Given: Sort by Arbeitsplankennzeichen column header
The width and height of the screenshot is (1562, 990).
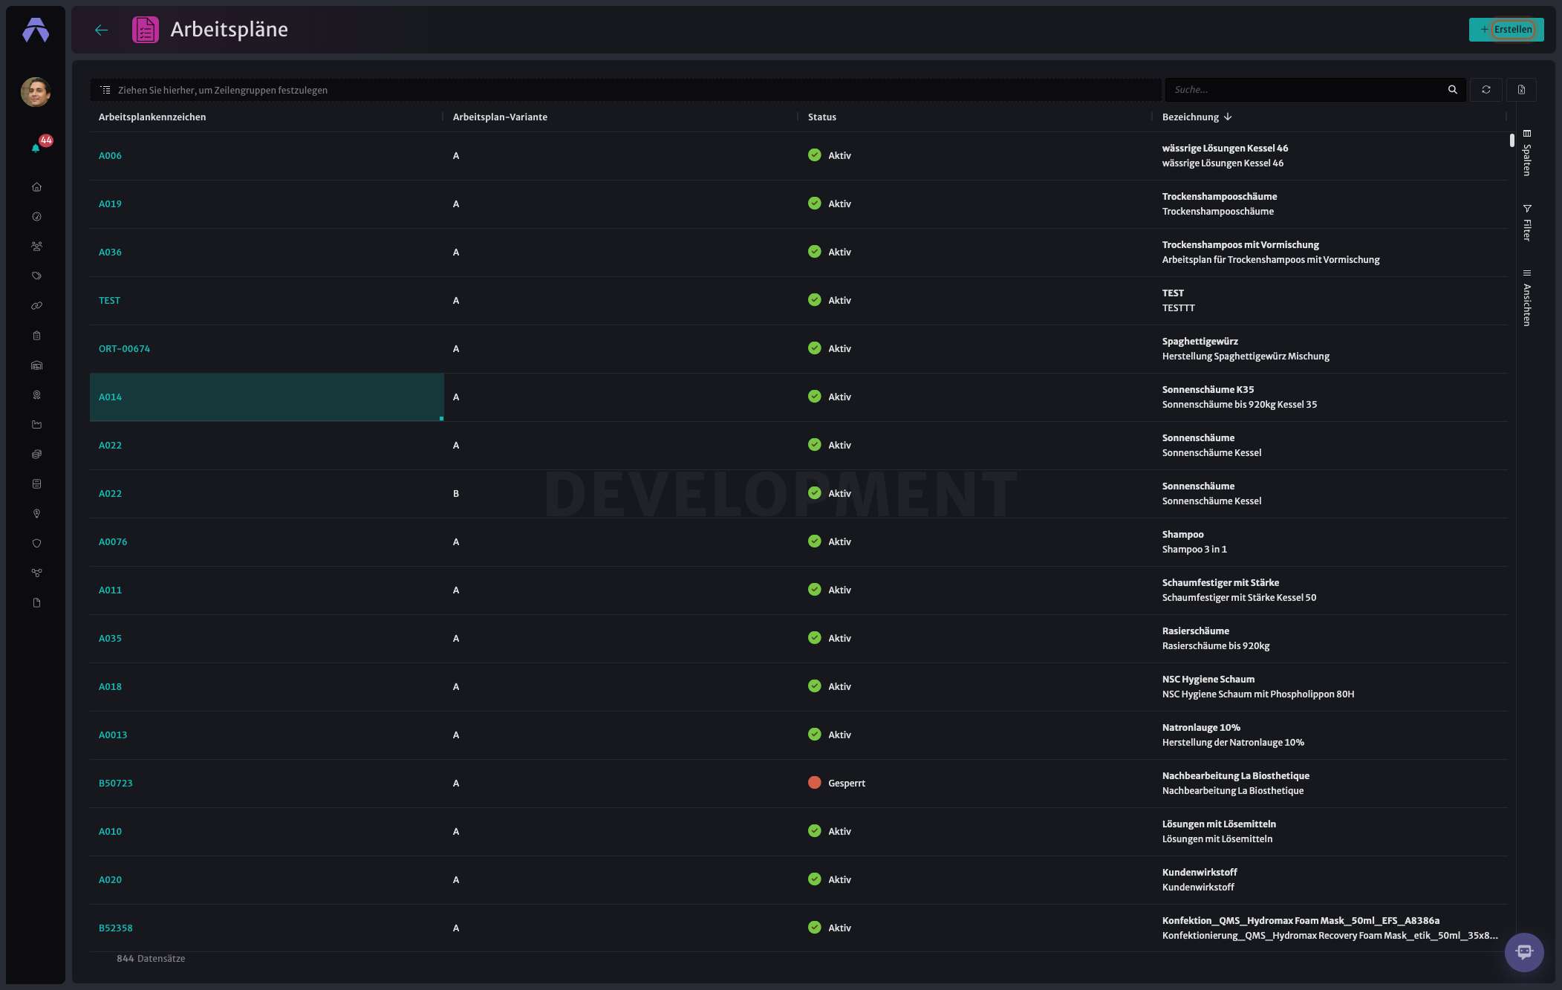Looking at the screenshot, I should click(152, 117).
